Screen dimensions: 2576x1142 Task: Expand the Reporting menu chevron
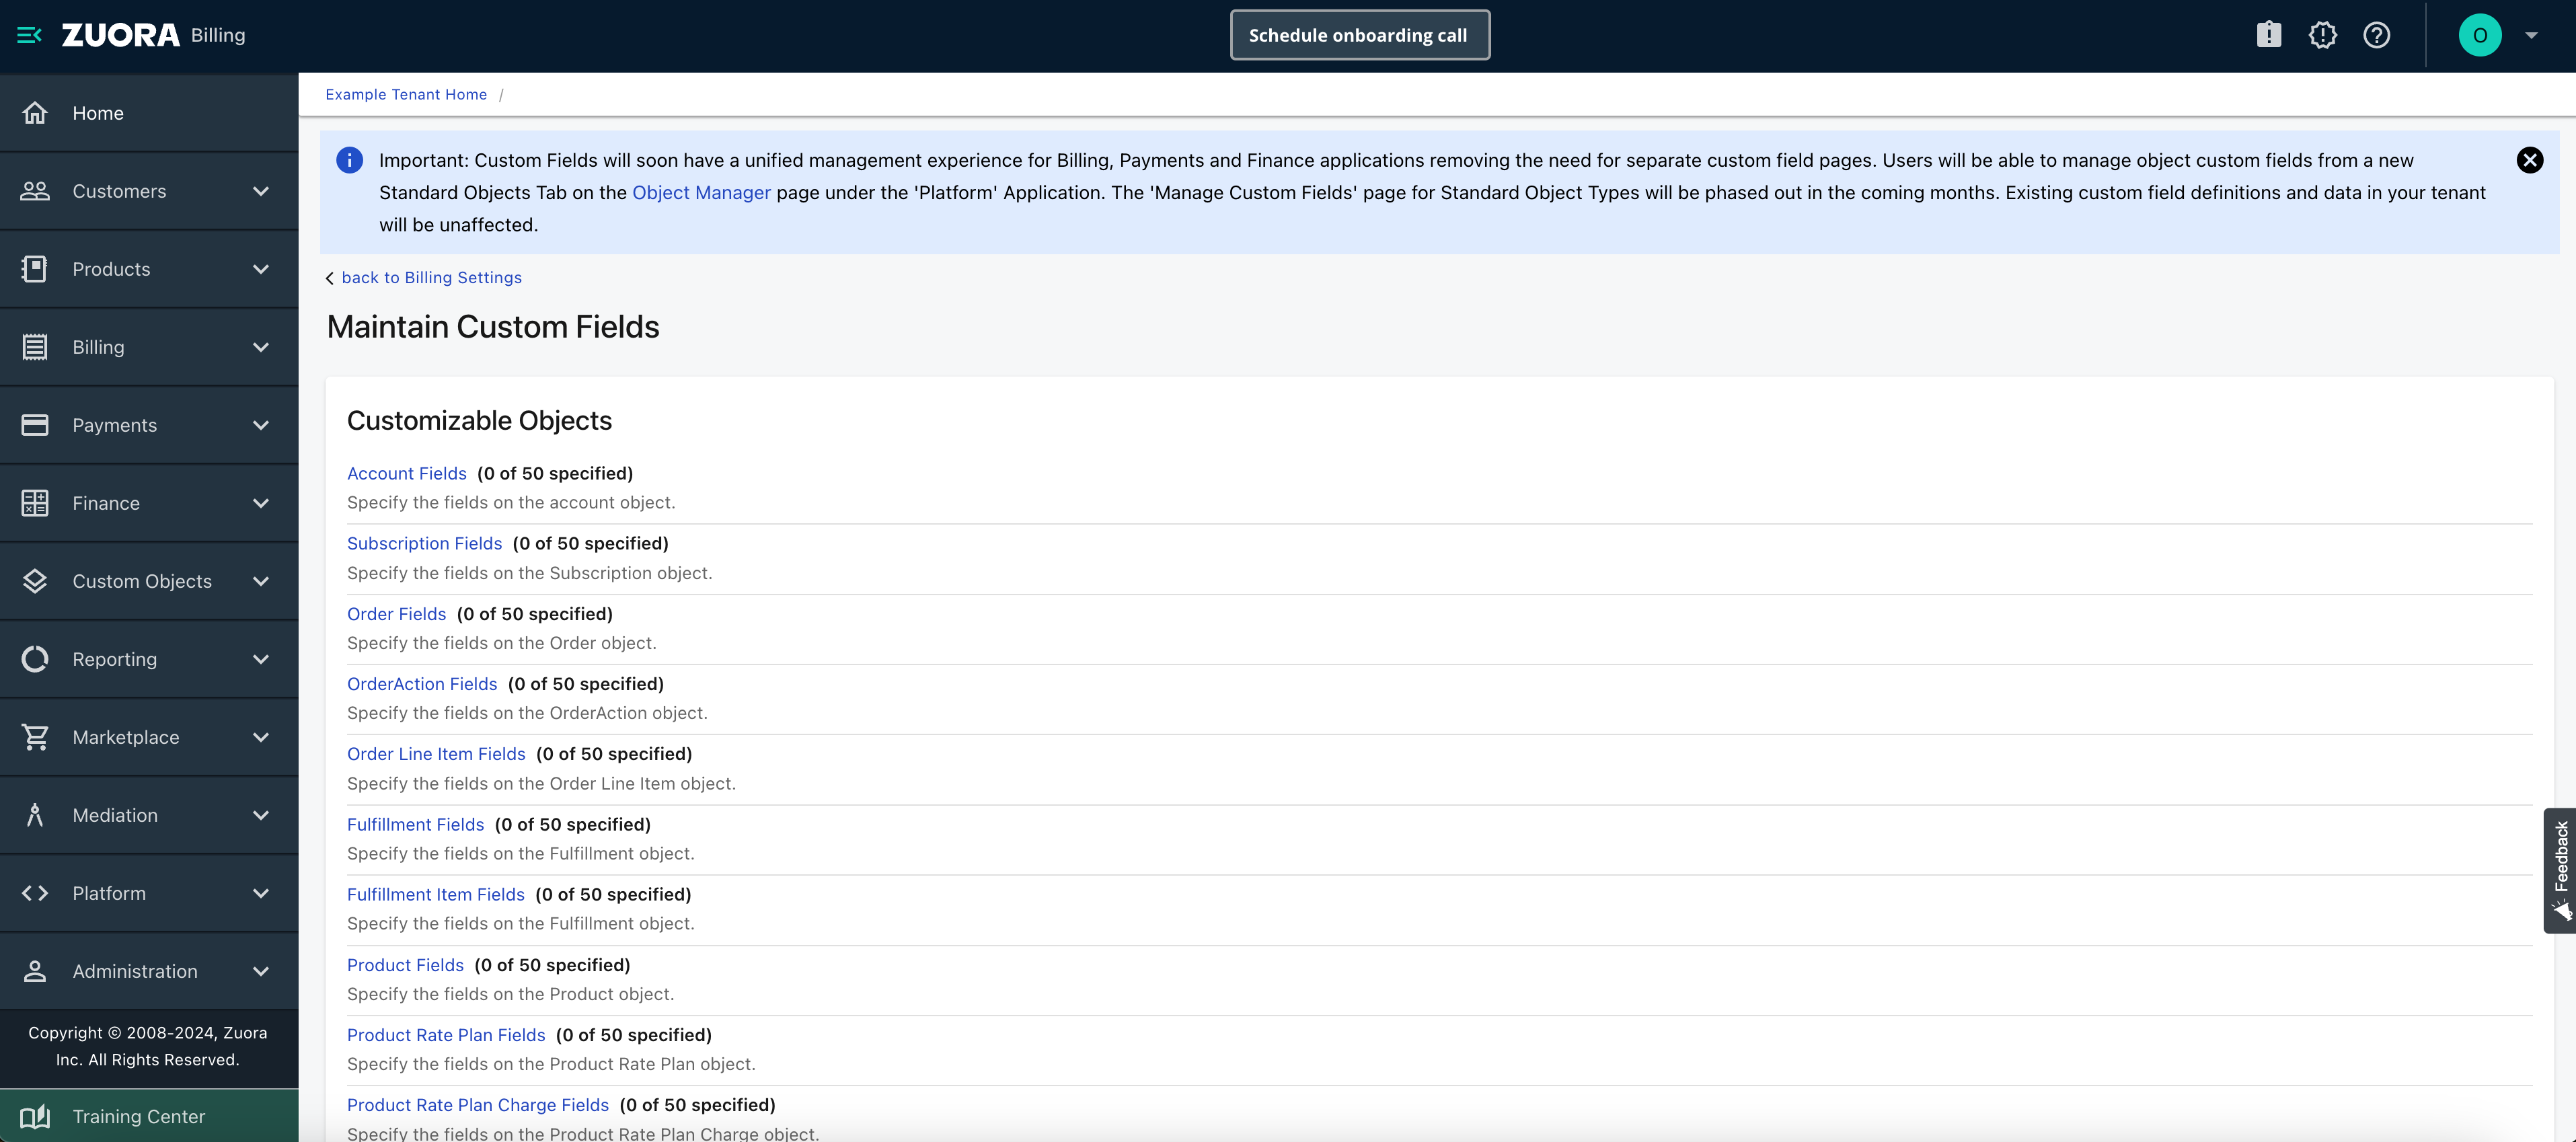pos(261,659)
